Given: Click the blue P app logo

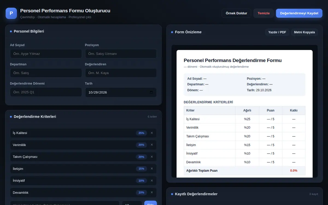Looking at the screenshot, I should pos(11,13).
